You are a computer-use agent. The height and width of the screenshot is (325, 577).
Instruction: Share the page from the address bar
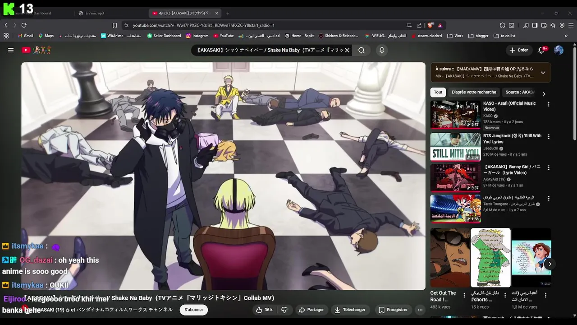pos(419,25)
